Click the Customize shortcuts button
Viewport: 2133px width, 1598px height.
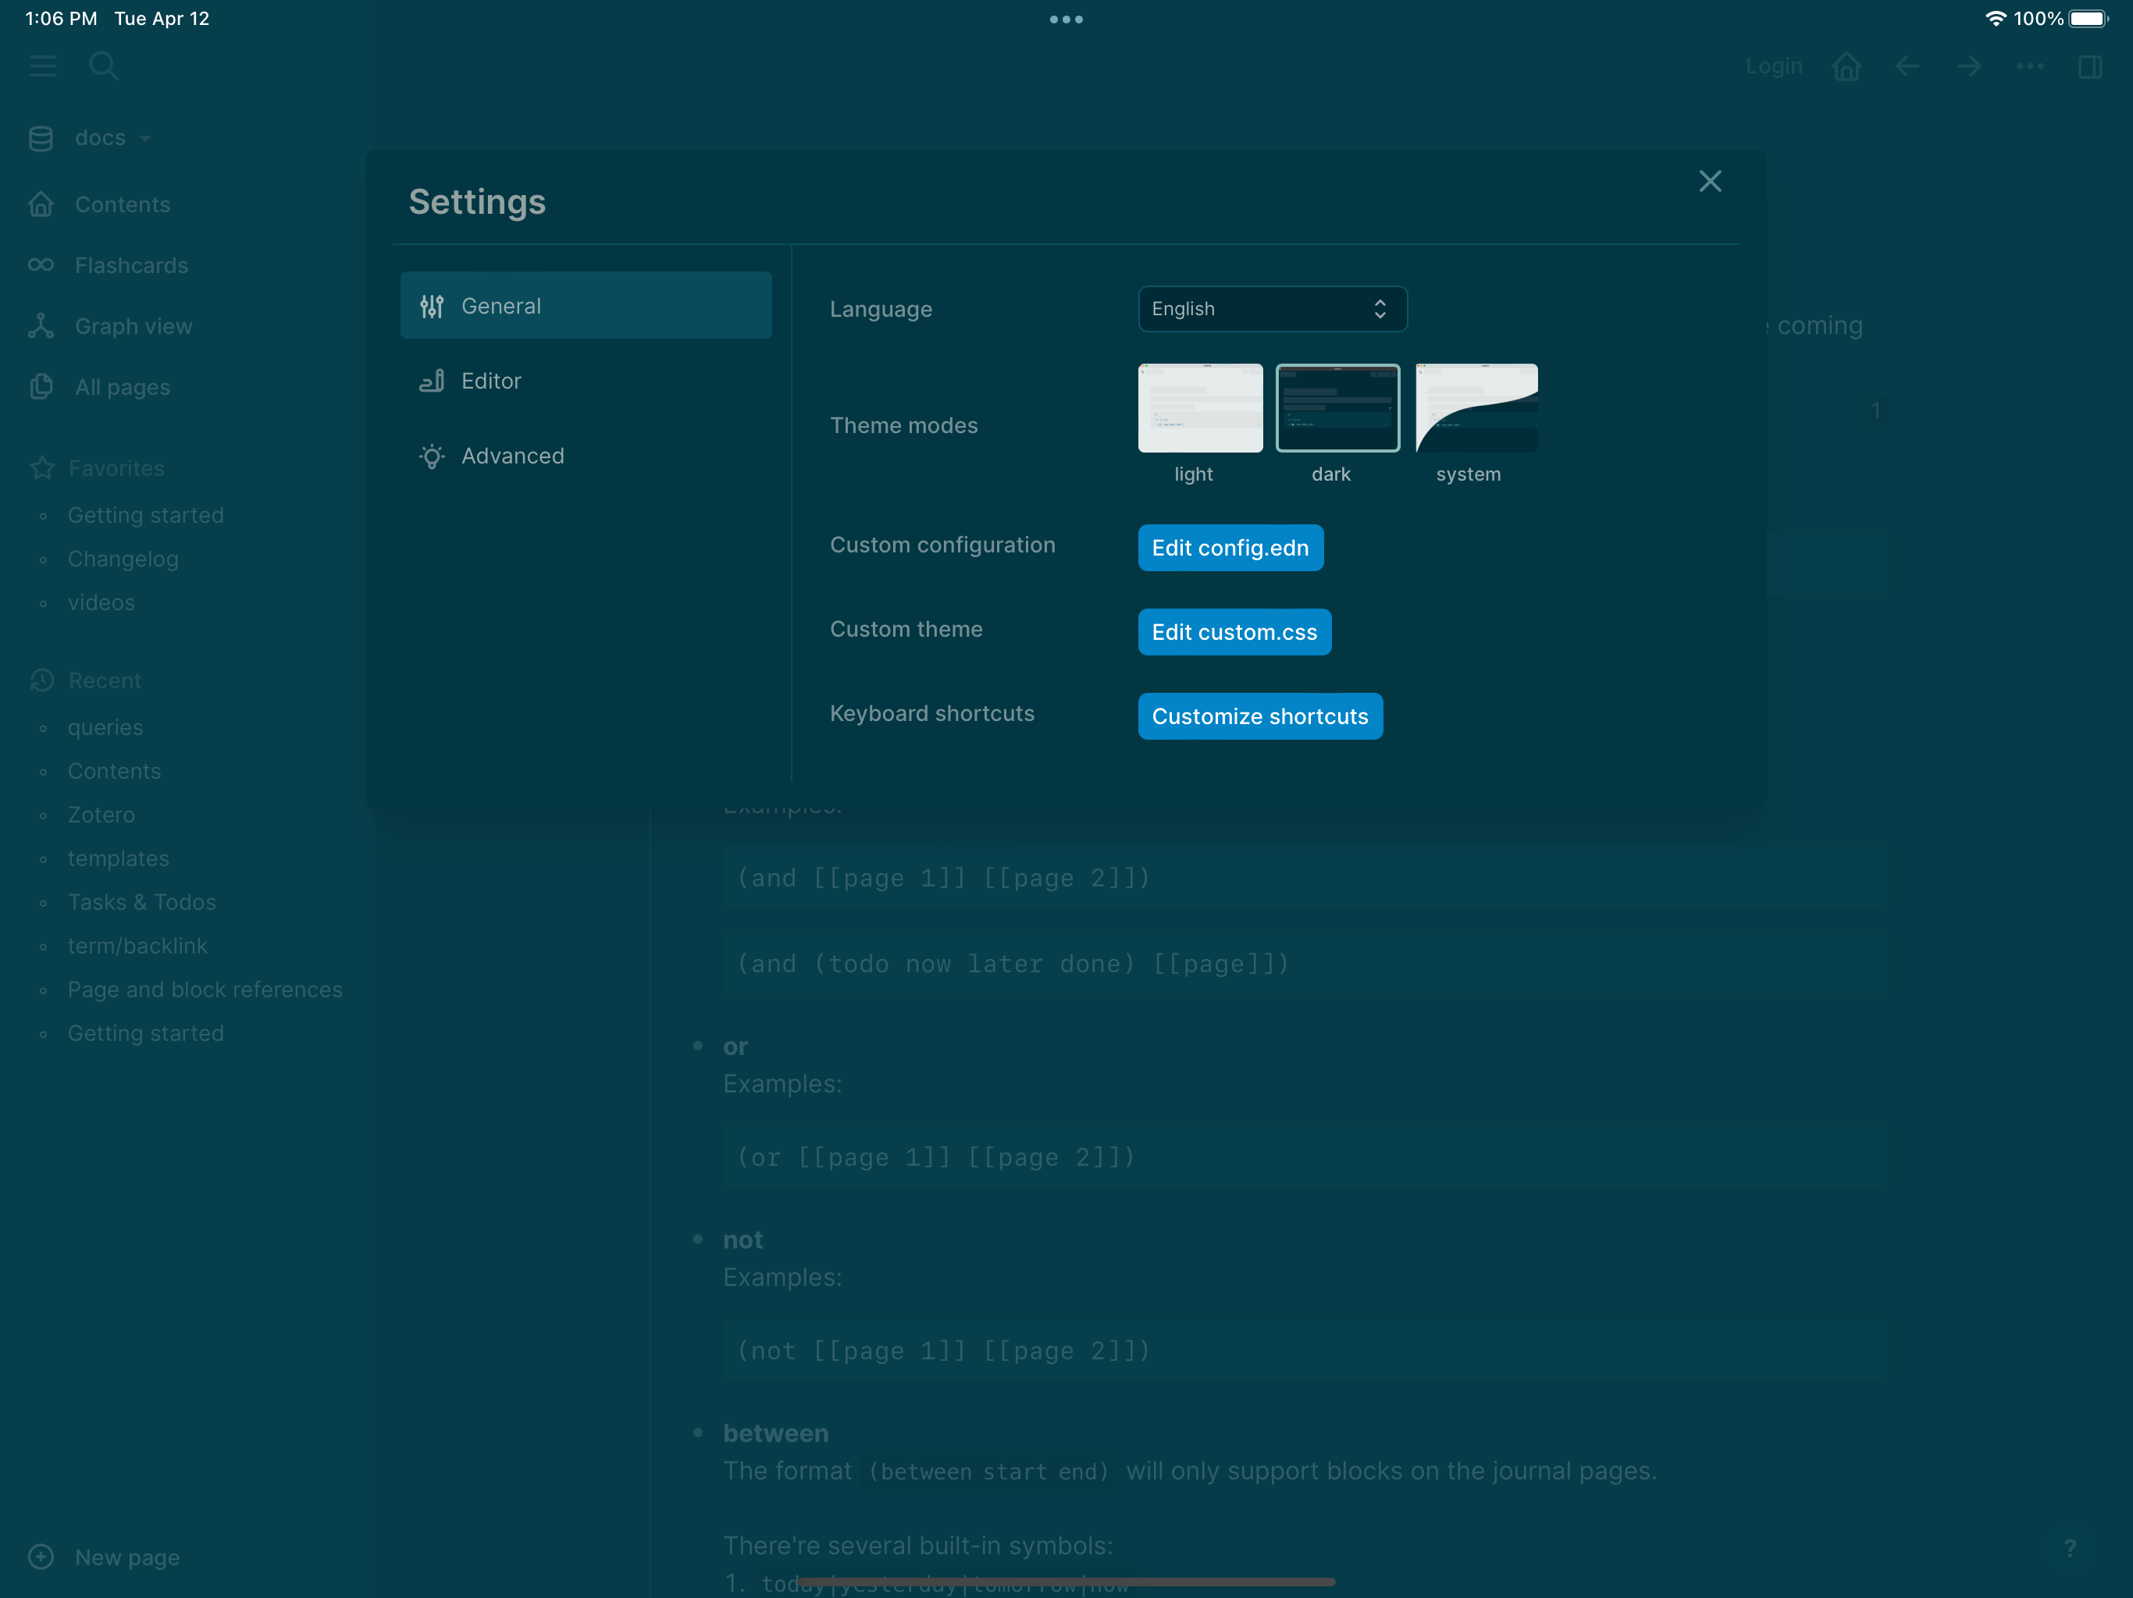coord(1259,716)
